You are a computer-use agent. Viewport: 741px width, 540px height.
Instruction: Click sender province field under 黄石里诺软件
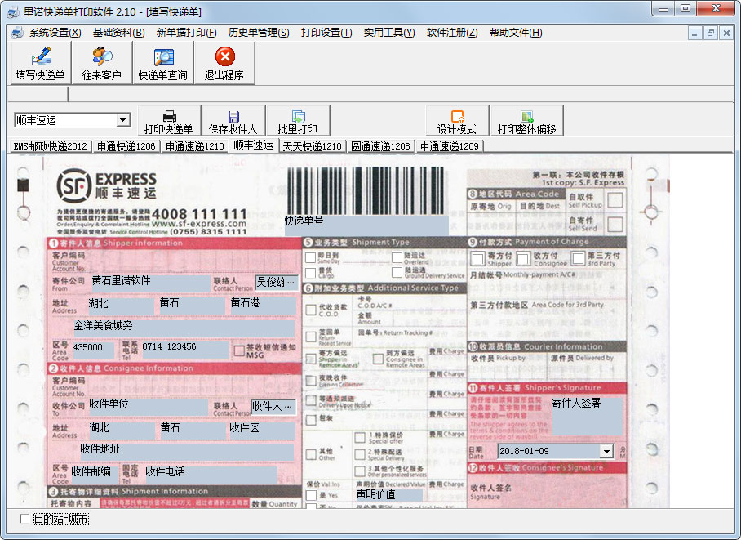121,305
